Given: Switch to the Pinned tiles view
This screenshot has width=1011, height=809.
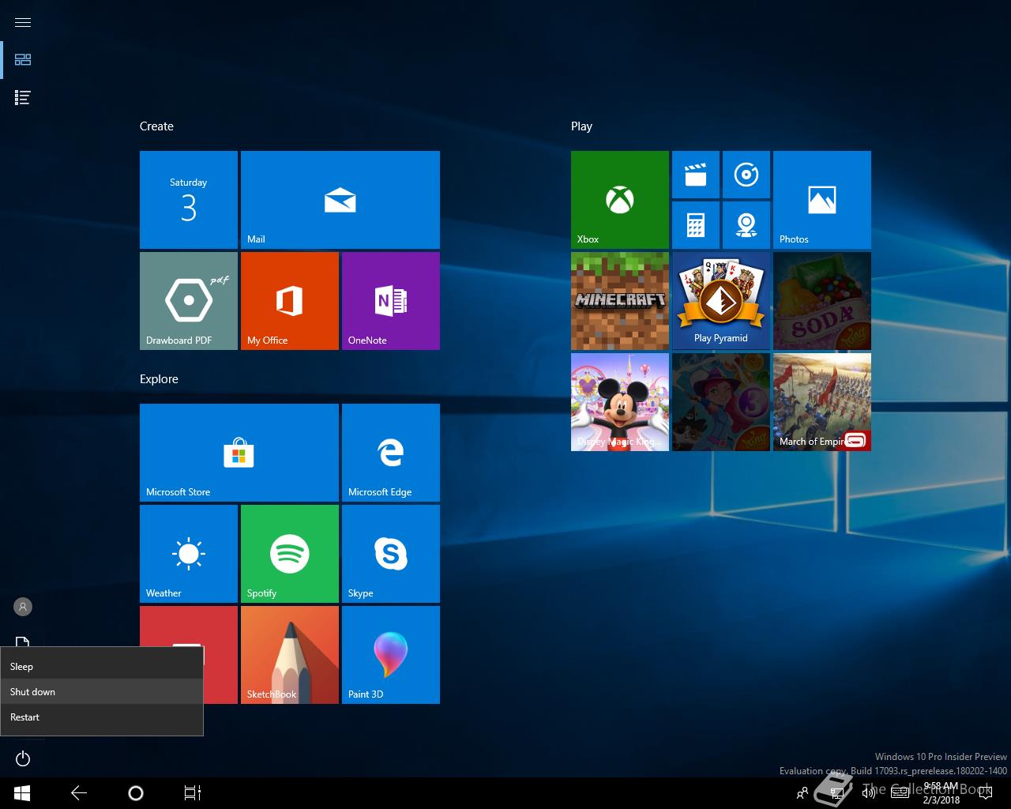Looking at the screenshot, I should (x=23, y=60).
